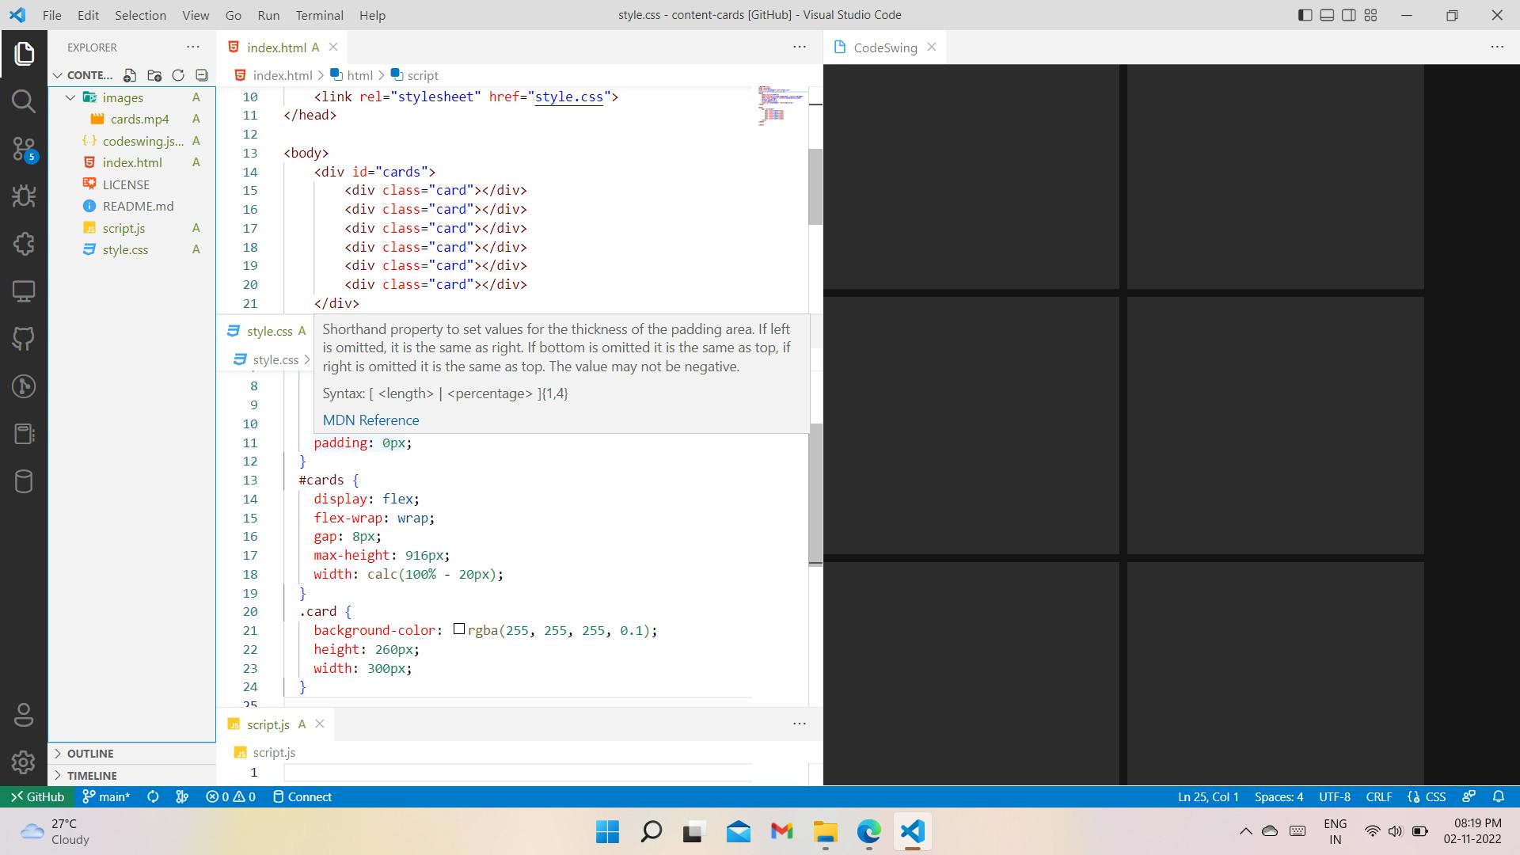The width and height of the screenshot is (1520, 855).
Task: Open the Terminal menu
Action: pos(319,15)
